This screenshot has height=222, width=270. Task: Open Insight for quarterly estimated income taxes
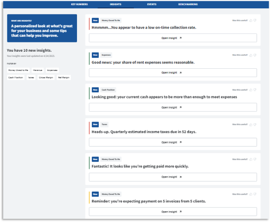[x=173, y=142]
